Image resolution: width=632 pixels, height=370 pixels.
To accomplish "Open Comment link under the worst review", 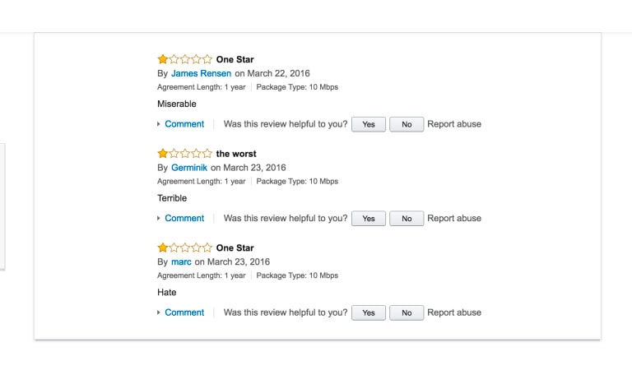I will [x=184, y=218].
